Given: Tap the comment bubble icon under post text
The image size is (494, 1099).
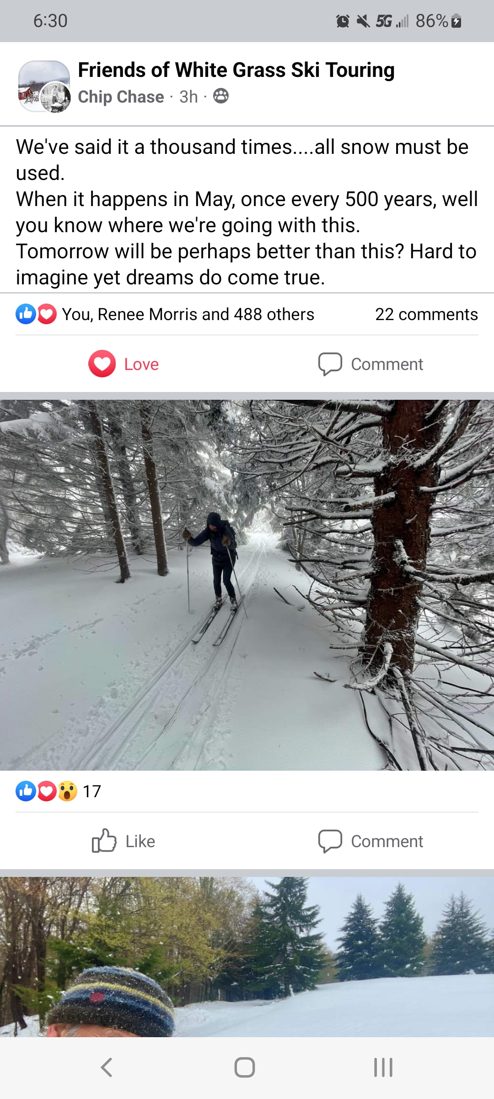Looking at the screenshot, I should click(330, 365).
